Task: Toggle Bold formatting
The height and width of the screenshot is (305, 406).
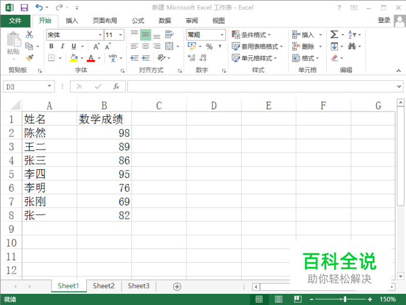Action: [x=51, y=46]
